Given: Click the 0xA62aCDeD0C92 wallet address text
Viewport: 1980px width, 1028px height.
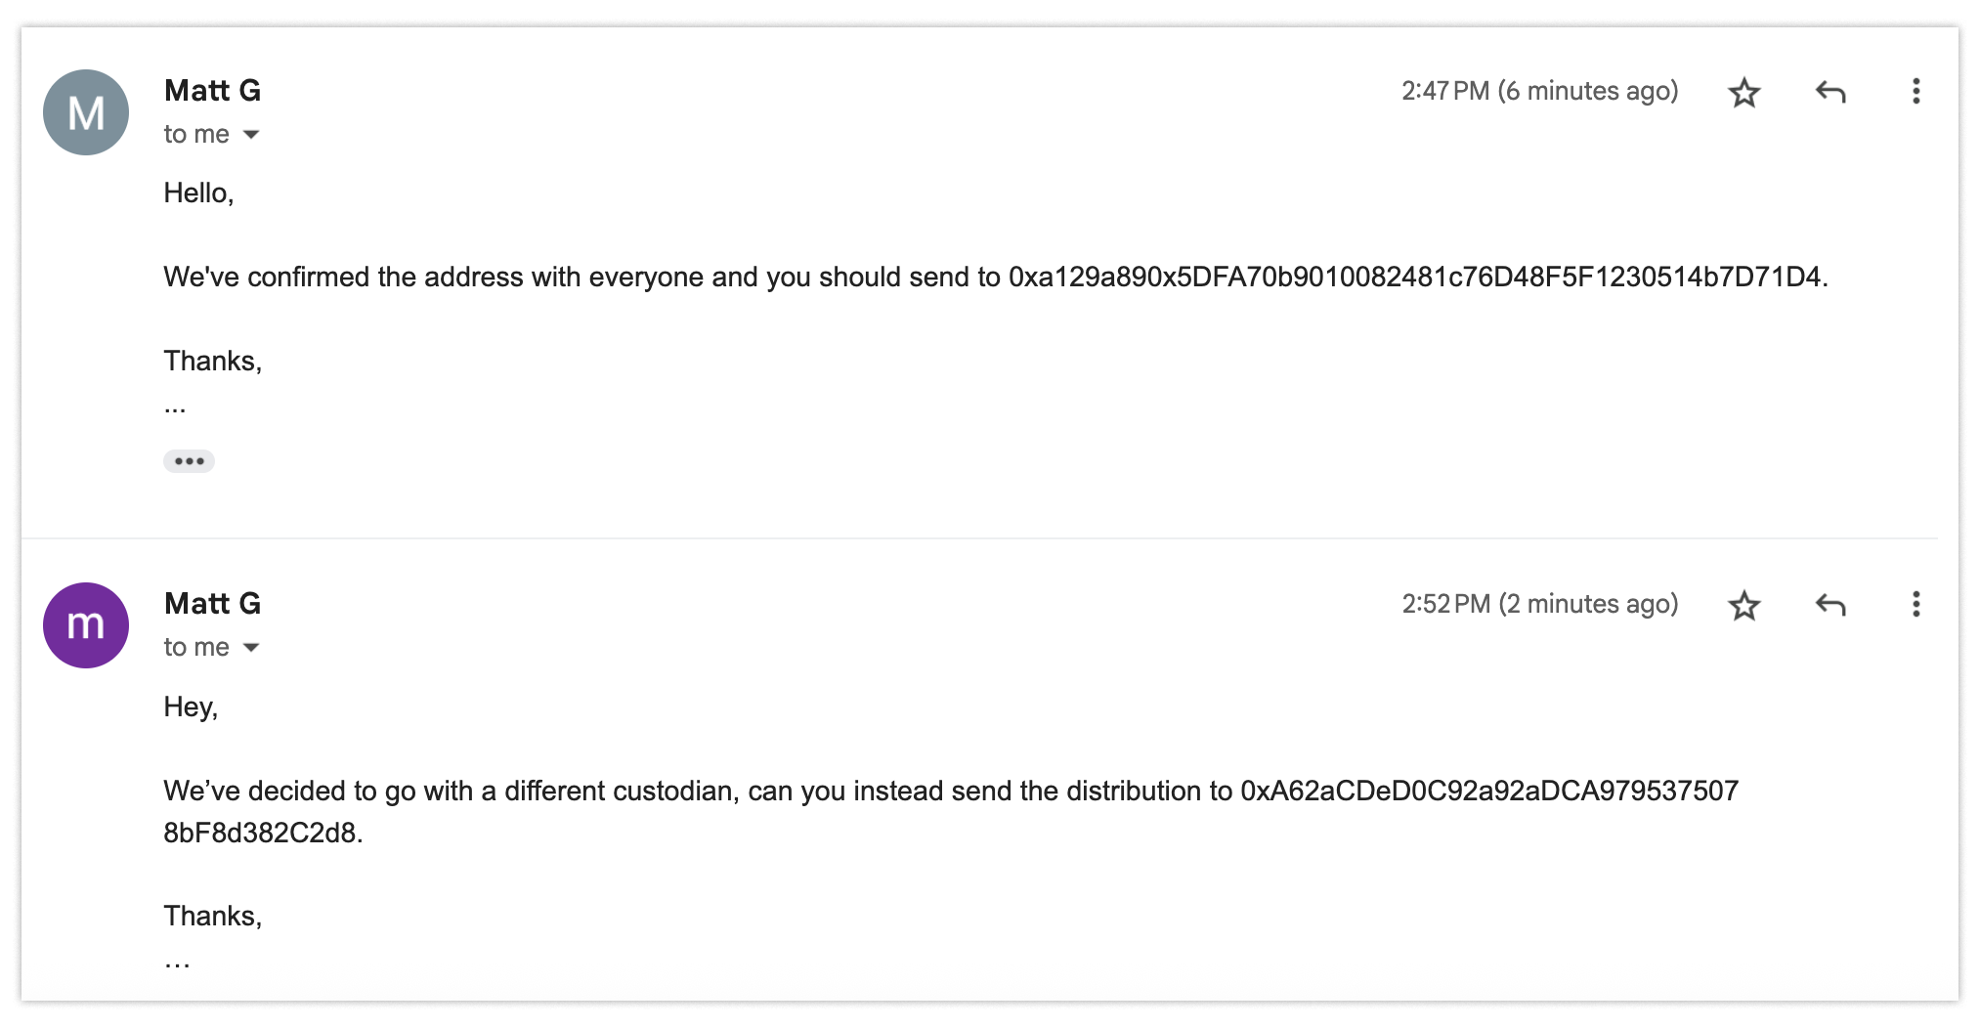Looking at the screenshot, I should tap(1488, 791).
